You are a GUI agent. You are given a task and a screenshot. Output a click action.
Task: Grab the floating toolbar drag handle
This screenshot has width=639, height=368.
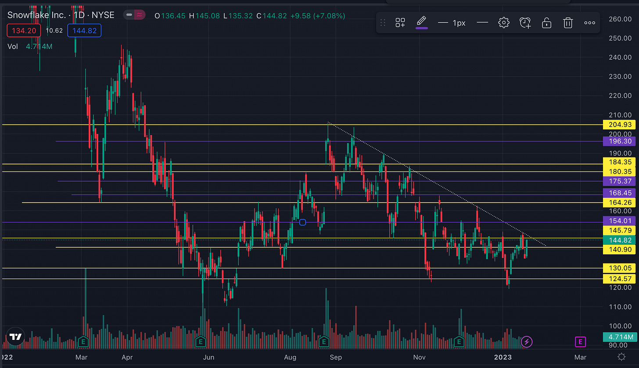[x=383, y=23]
